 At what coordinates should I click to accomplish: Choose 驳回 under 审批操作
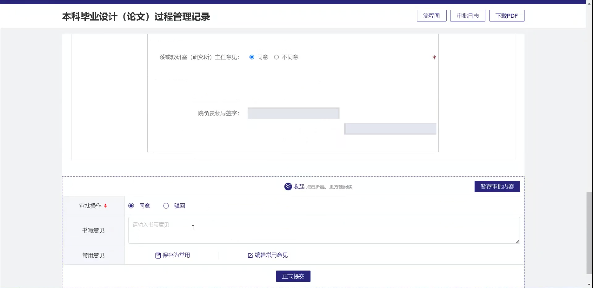click(166, 206)
